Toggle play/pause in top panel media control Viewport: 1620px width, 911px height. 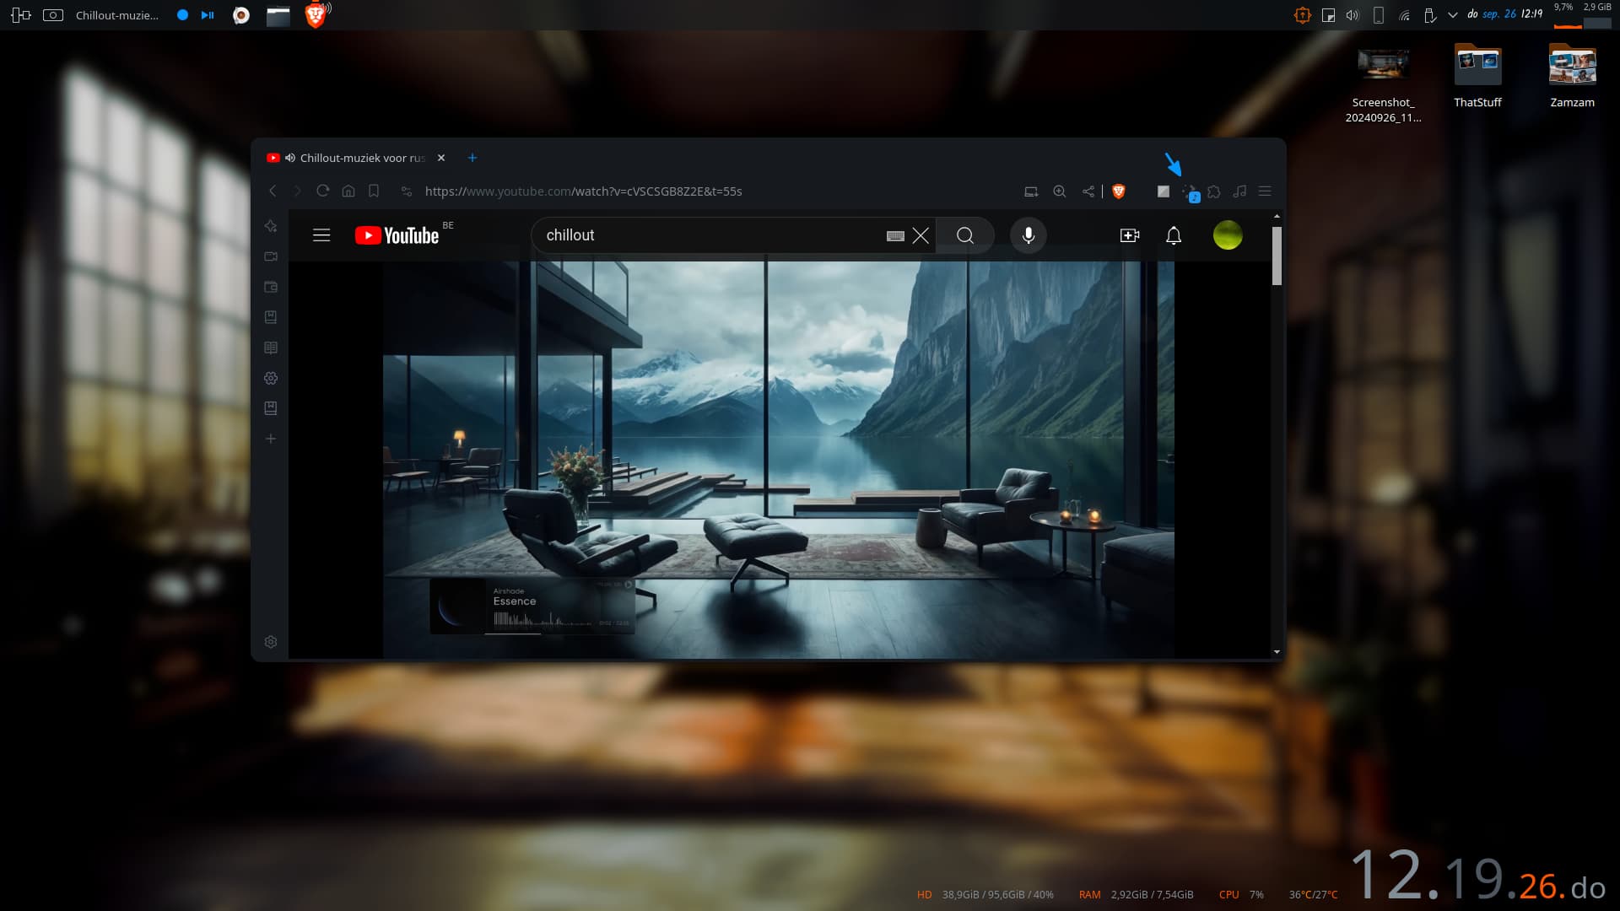point(208,15)
